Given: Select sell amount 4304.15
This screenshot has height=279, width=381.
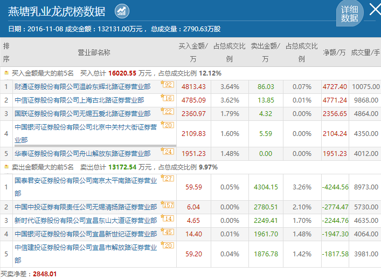Looking at the screenshot, I should point(266,187).
